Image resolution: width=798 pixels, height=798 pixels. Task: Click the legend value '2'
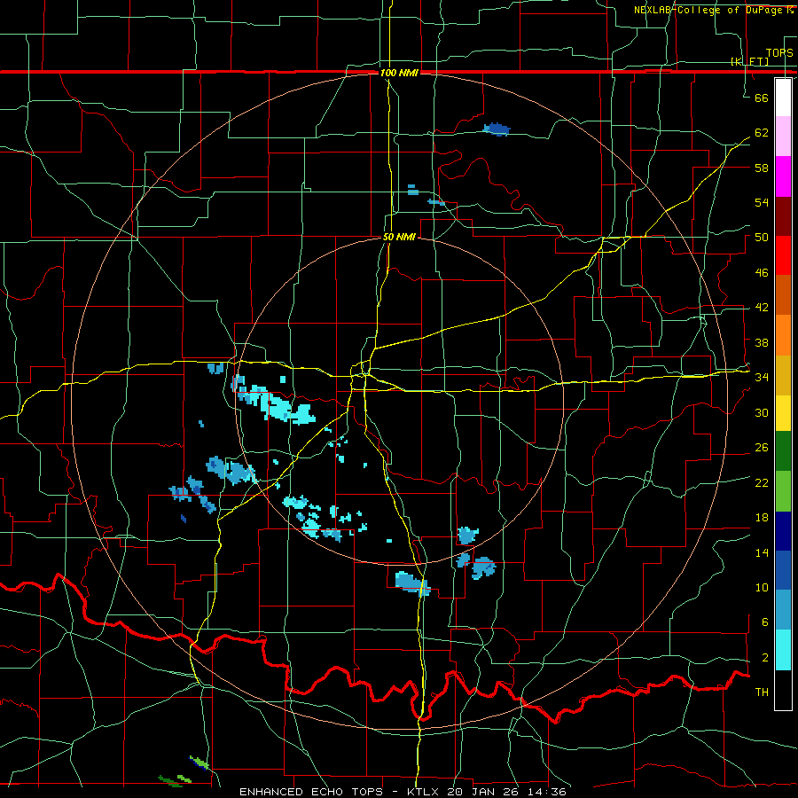[764, 658]
